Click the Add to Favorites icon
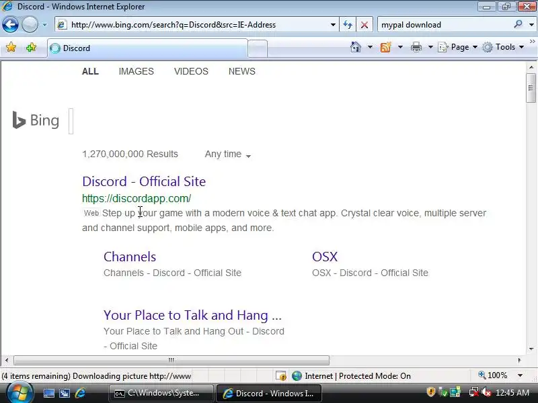The height and width of the screenshot is (403, 538). pos(31,47)
